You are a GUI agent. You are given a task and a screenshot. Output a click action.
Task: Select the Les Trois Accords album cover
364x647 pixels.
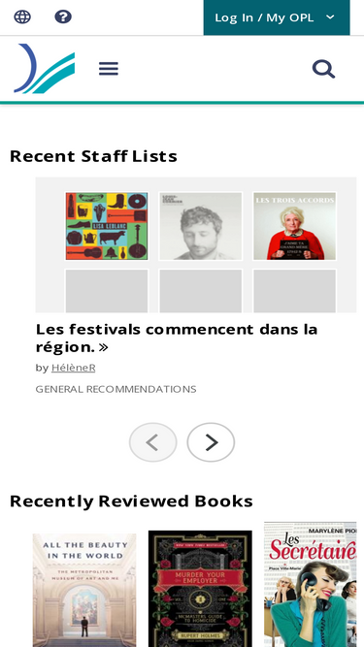pos(295,226)
